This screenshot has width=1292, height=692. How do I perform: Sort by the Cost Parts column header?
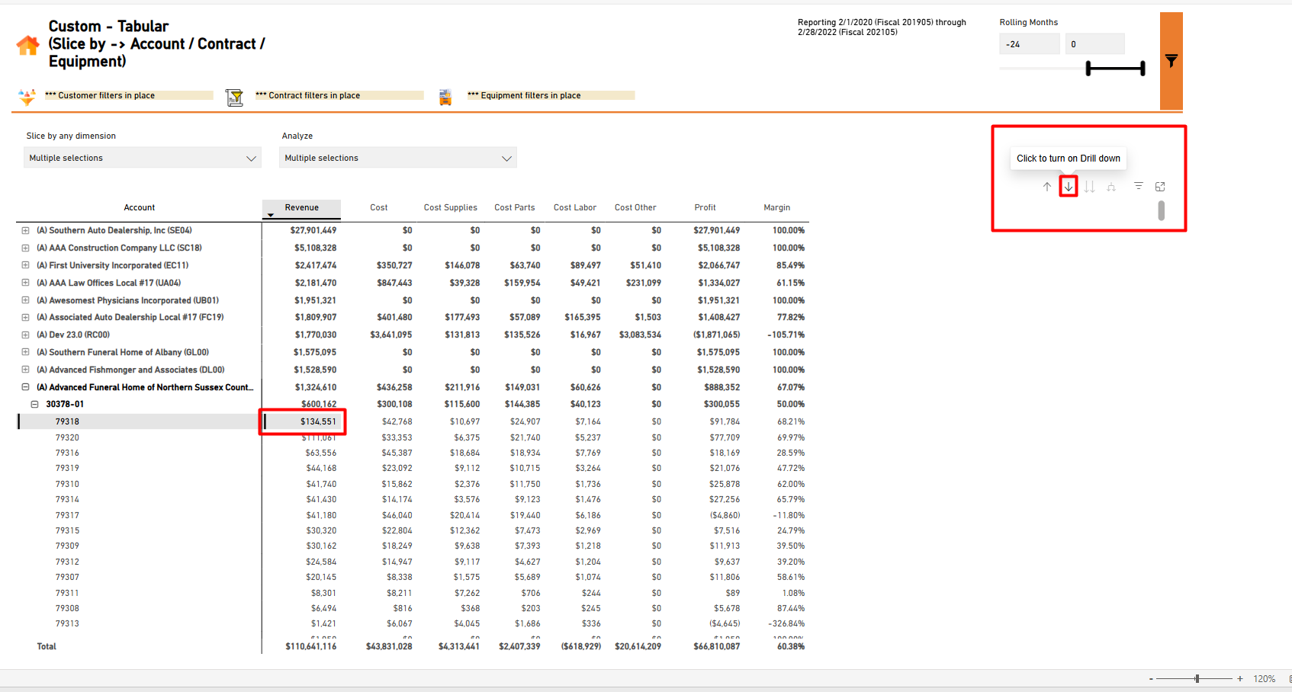(x=515, y=207)
